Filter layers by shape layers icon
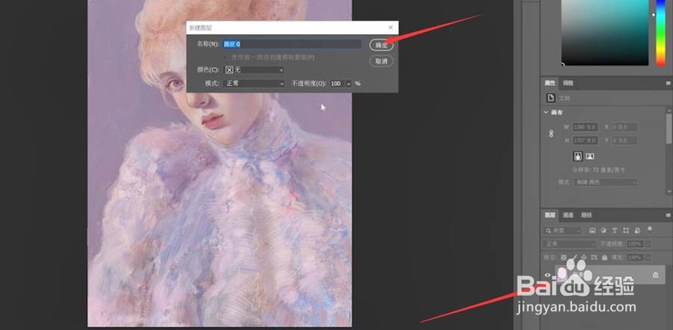The image size is (673, 330). 626,231
